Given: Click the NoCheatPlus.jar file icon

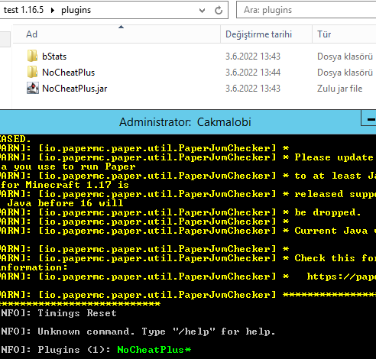Looking at the screenshot, I should [33, 89].
